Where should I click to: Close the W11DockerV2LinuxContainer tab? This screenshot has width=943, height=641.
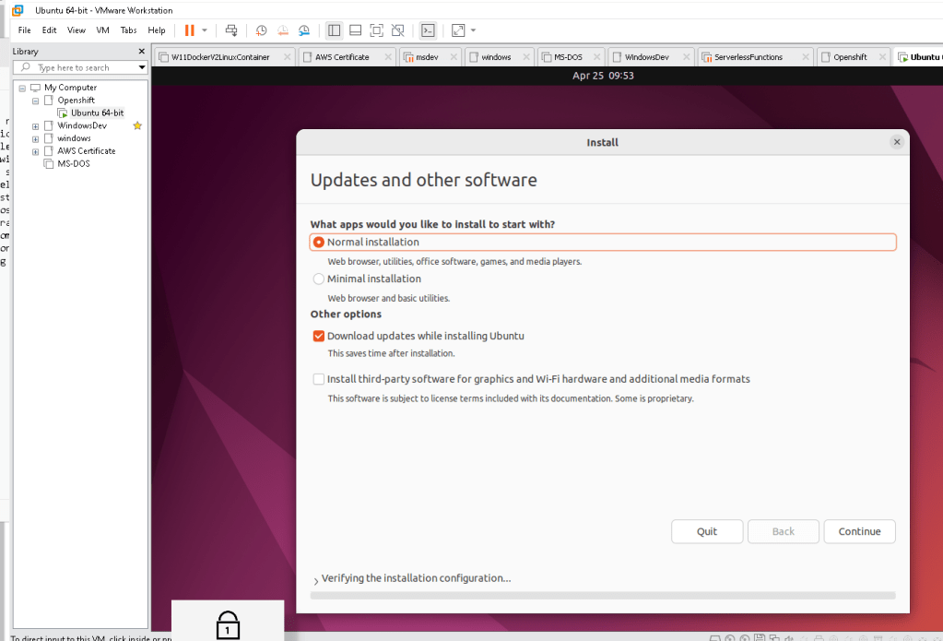point(287,56)
